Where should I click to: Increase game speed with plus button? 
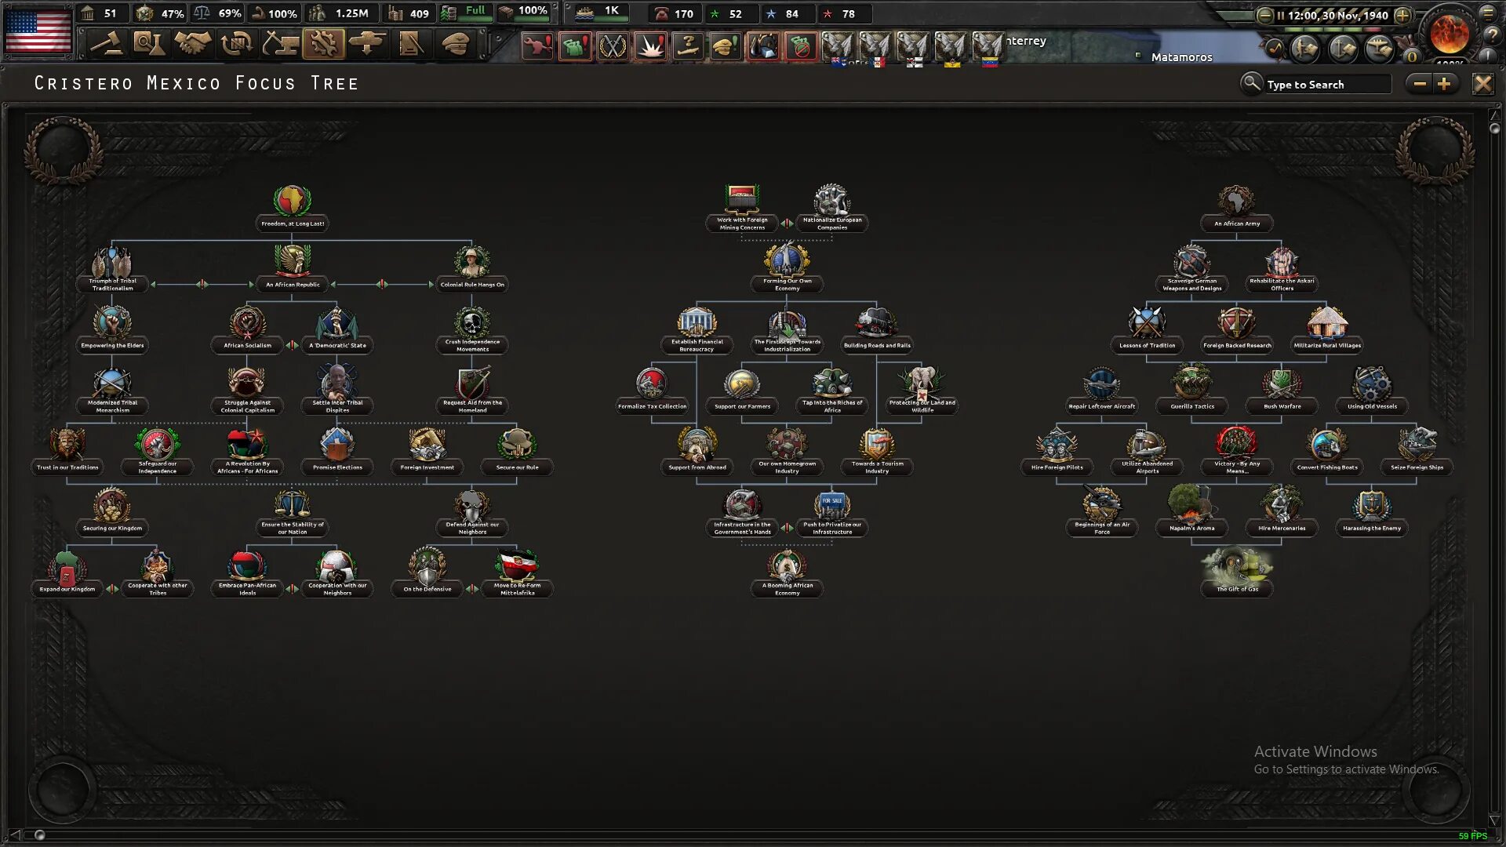tap(1402, 15)
